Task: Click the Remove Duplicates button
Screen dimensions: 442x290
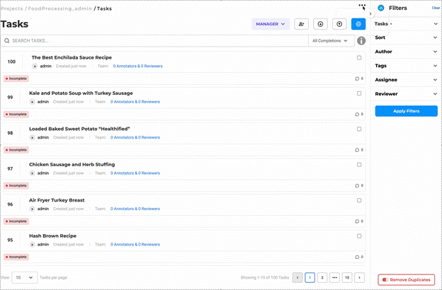Action: (x=406, y=280)
